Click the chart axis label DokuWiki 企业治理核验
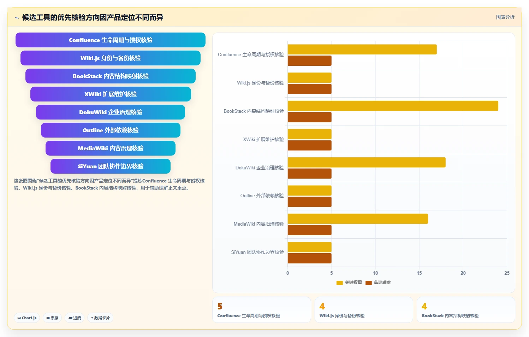Screen dimensions: 529x337 260,168
